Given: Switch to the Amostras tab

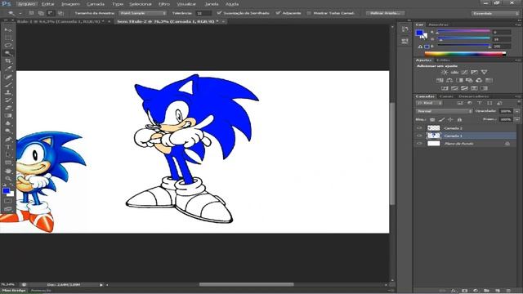Looking at the screenshot, I should pyautogui.click(x=438, y=24).
